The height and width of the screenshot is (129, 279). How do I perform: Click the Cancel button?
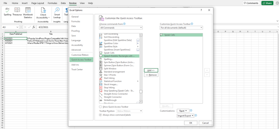[205, 123]
